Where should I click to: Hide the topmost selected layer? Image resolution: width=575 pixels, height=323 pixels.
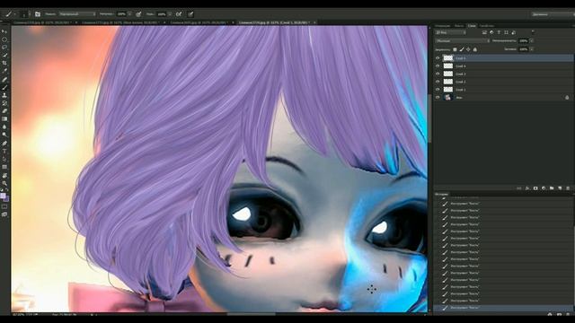pos(438,57)
